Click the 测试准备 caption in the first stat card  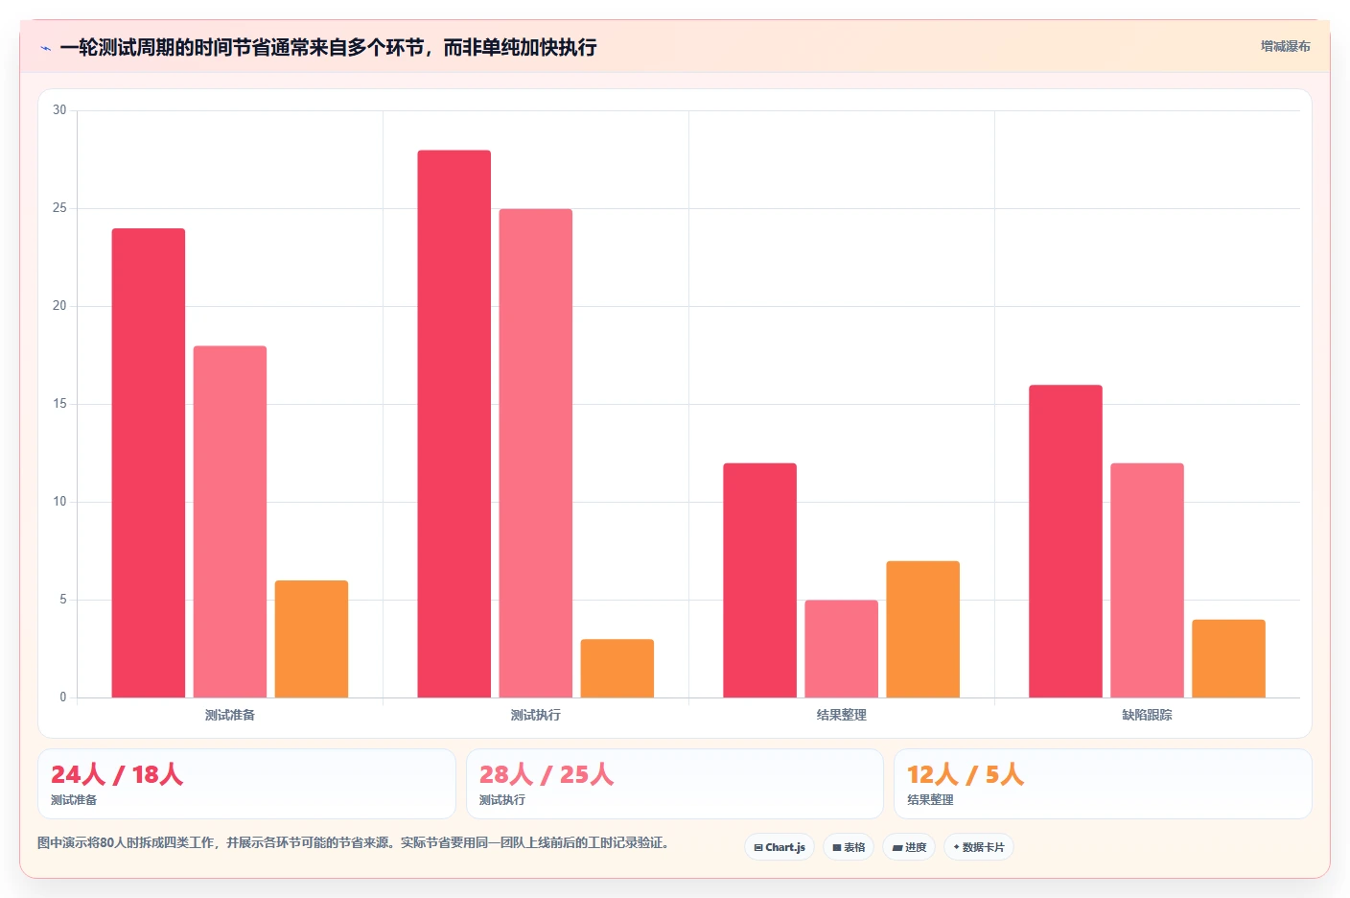click(74, 800)
